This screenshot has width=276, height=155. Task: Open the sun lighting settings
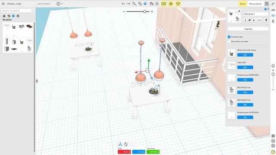point(157,4)
